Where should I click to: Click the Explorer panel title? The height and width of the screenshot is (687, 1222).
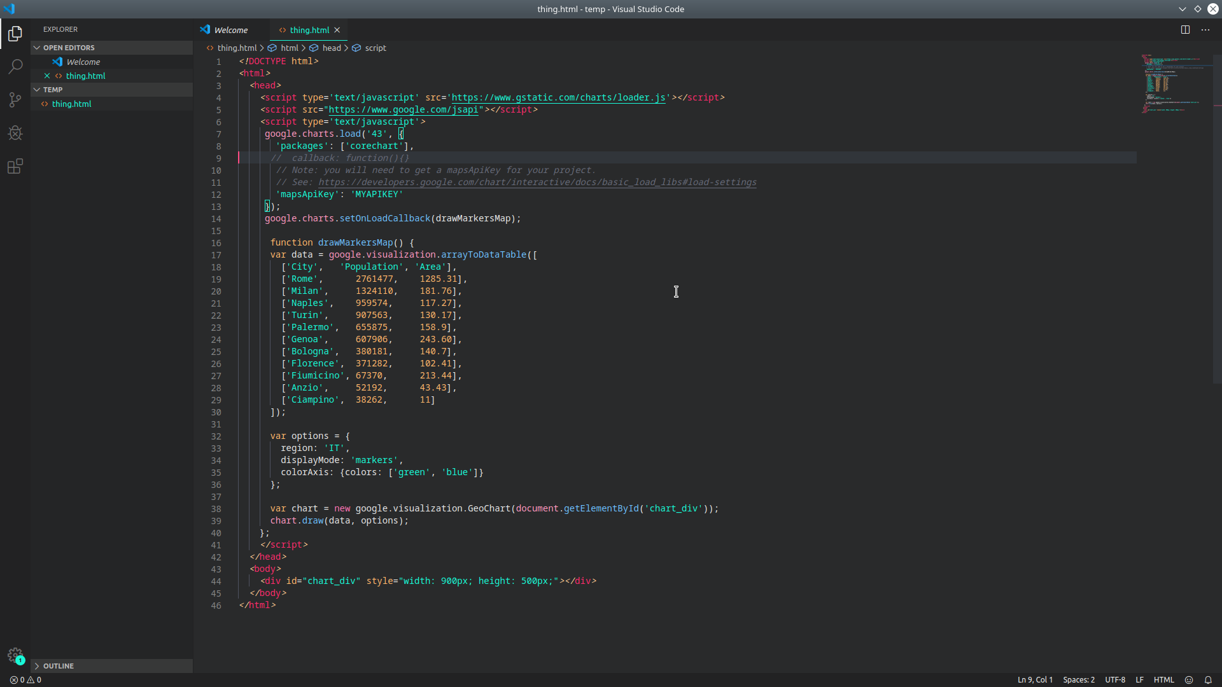coord(60,29)
